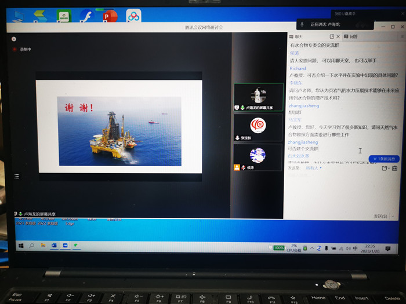The height and width of the screenshot is (304, 406).
Task: Jump to the 1 new message notification
Action: coord(384,159)
